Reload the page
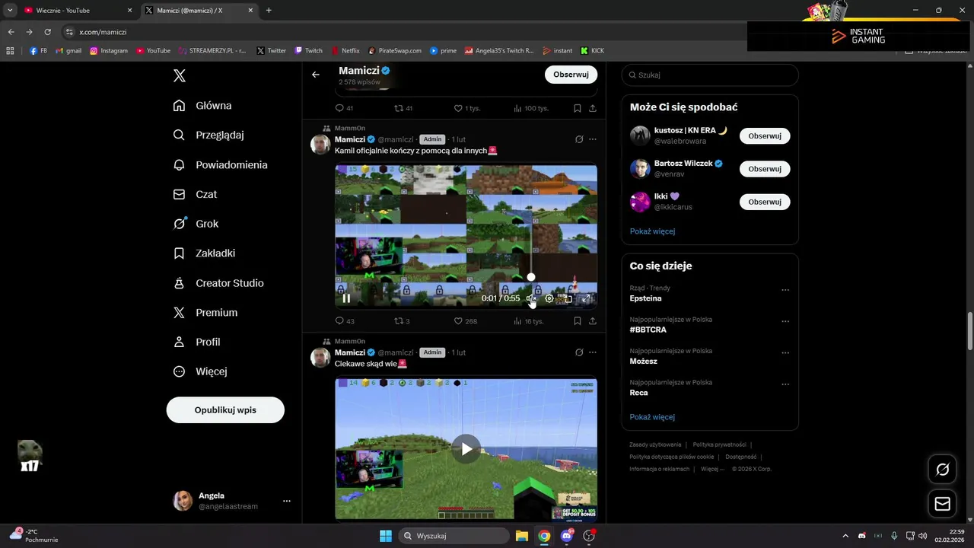Screen dimensions: 974x548 47,32
